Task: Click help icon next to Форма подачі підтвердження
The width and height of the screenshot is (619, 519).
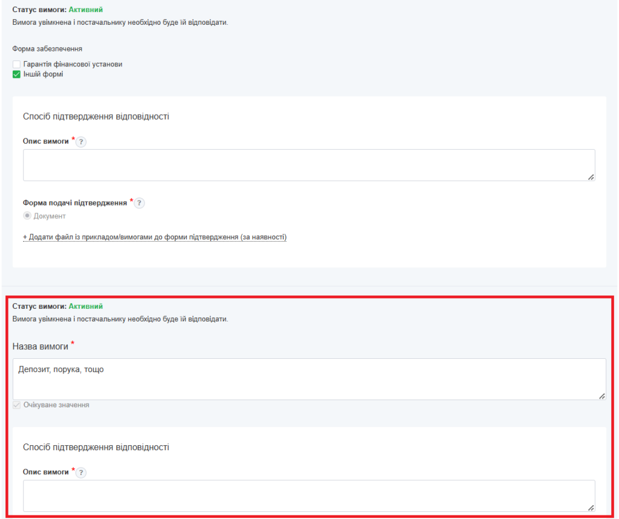Action: point(139,203)
